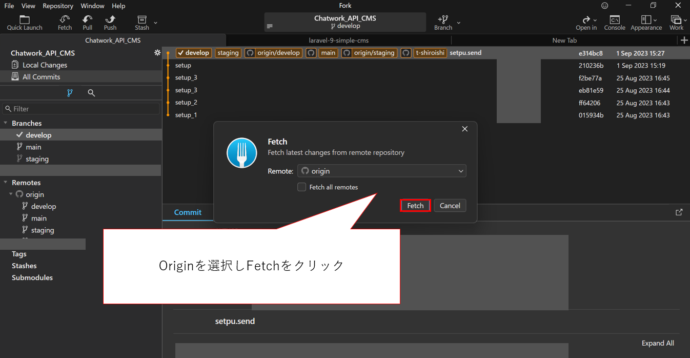Open the Repository menu
The height and width of the screenshot is (358, 690).
[58, 6]
